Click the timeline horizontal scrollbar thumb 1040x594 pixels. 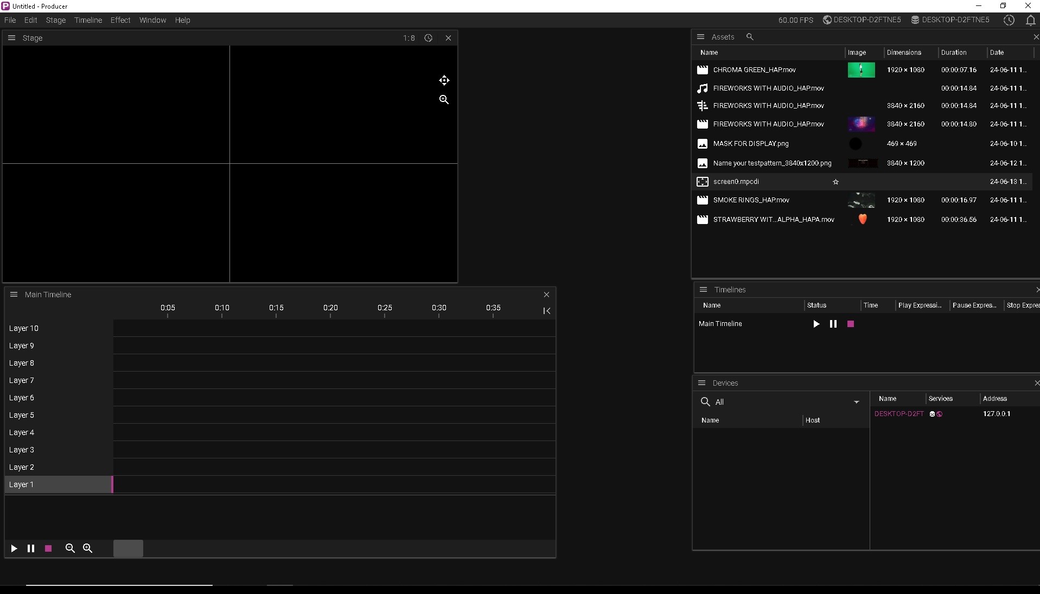pyautogui.click(x=128, y=548)
